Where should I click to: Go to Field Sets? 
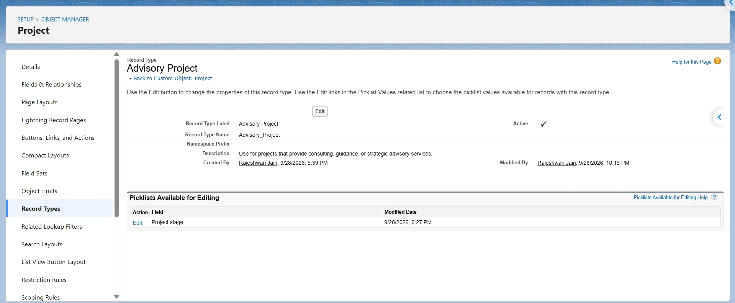tap(34, 173)
